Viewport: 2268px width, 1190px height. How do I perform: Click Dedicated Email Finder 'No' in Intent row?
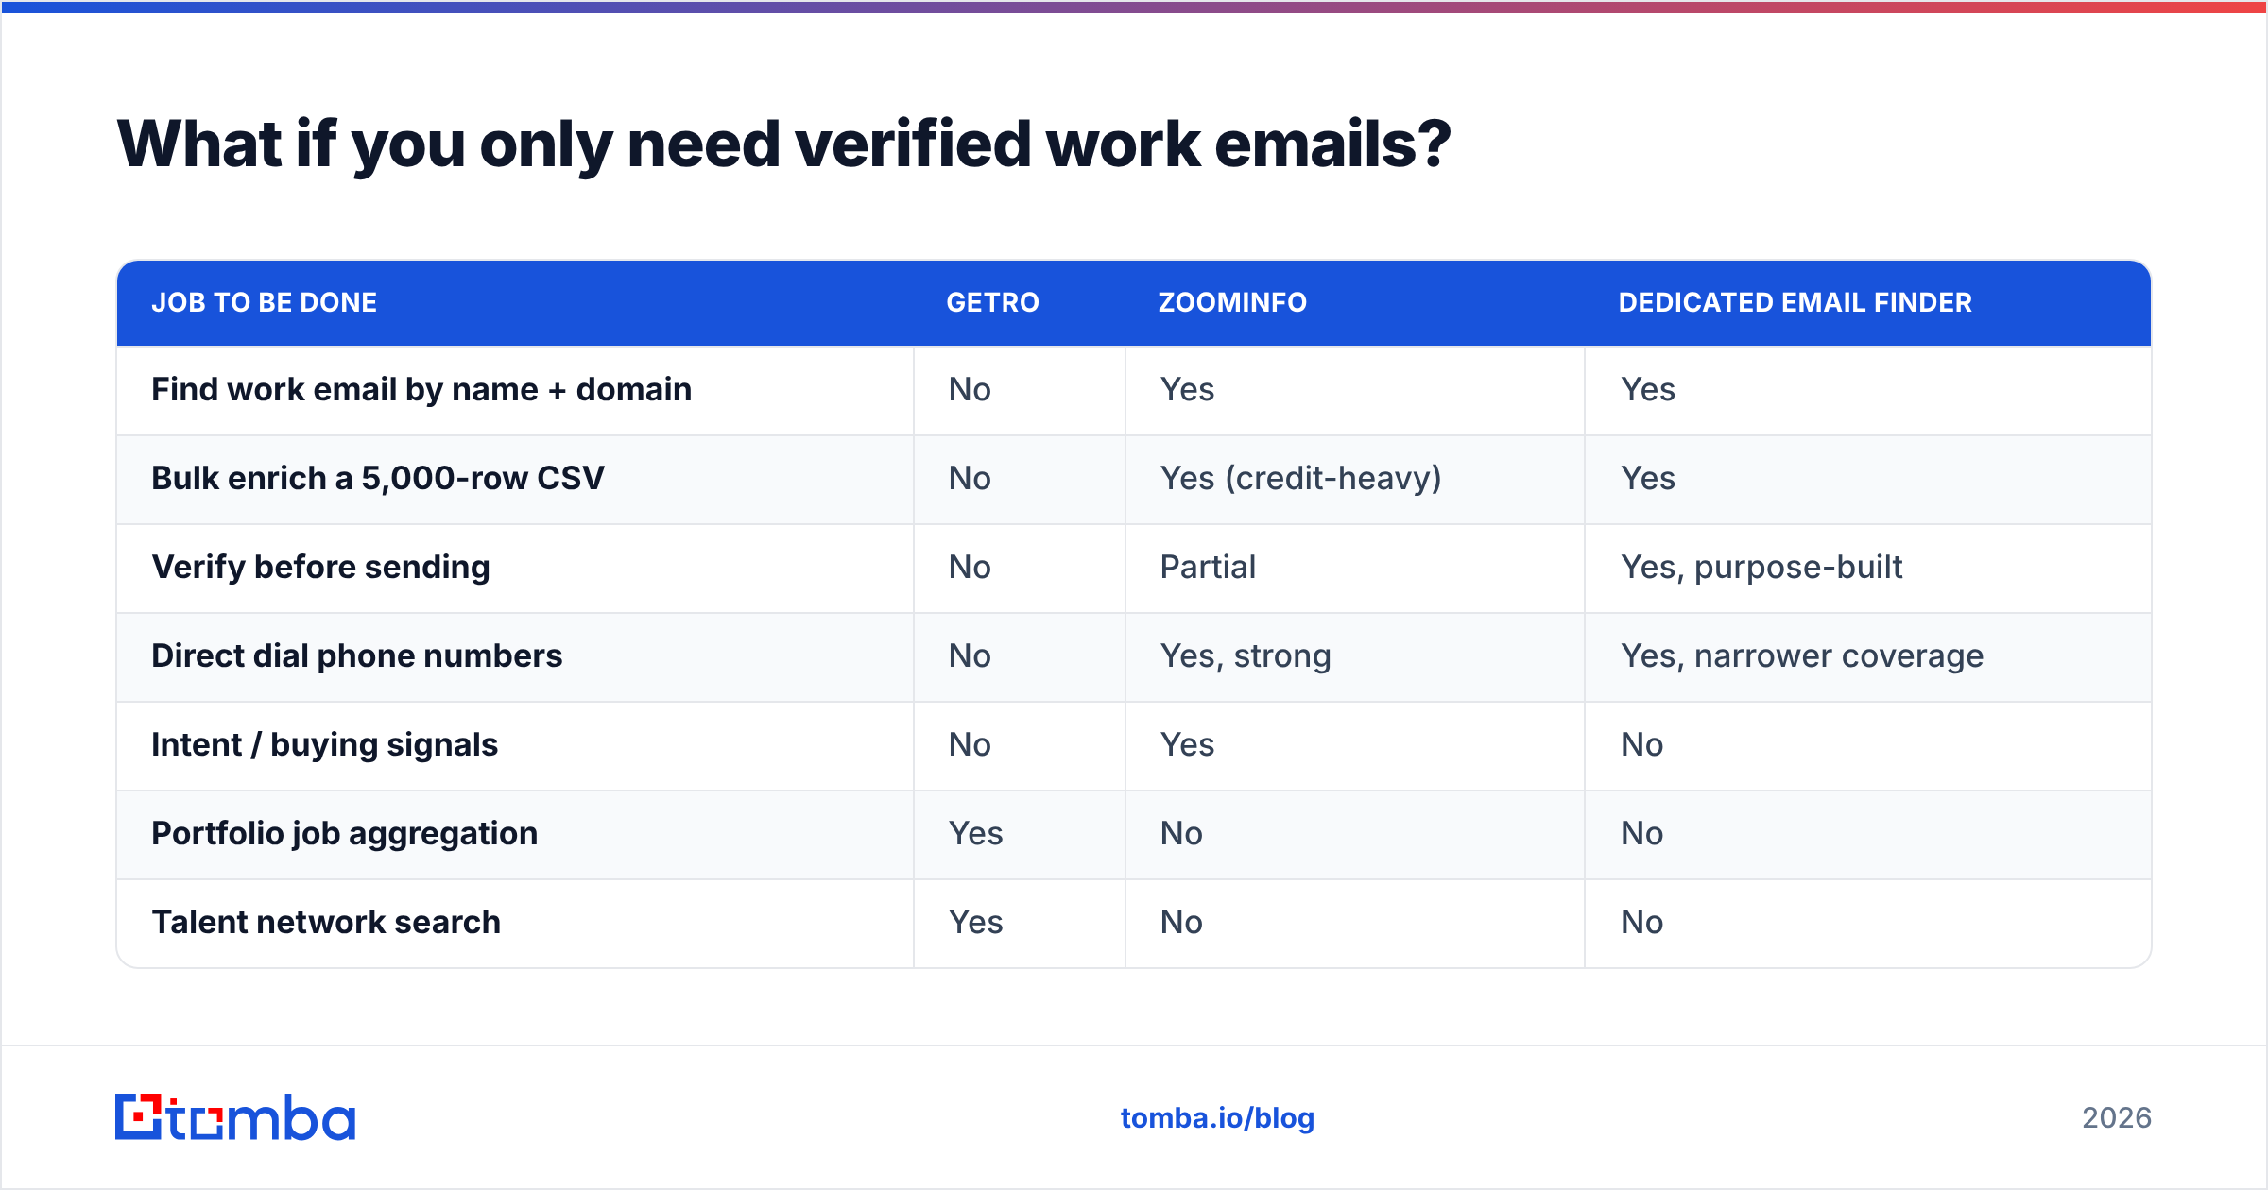click(1642, 744)
